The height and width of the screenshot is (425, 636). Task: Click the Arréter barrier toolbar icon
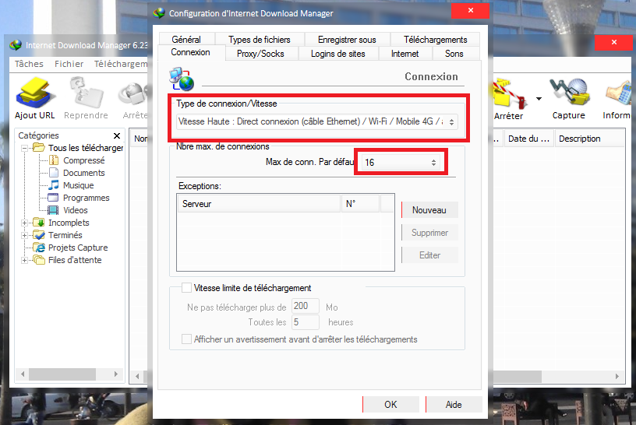pos(510,94)
